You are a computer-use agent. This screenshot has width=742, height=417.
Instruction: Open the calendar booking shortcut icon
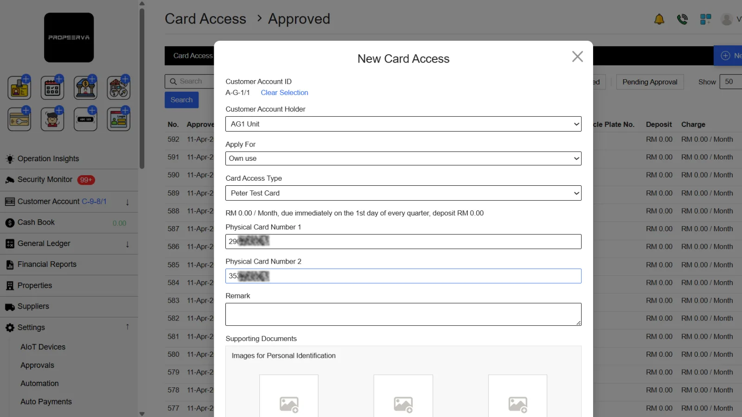pyautogui.click(x=52, y=87)
